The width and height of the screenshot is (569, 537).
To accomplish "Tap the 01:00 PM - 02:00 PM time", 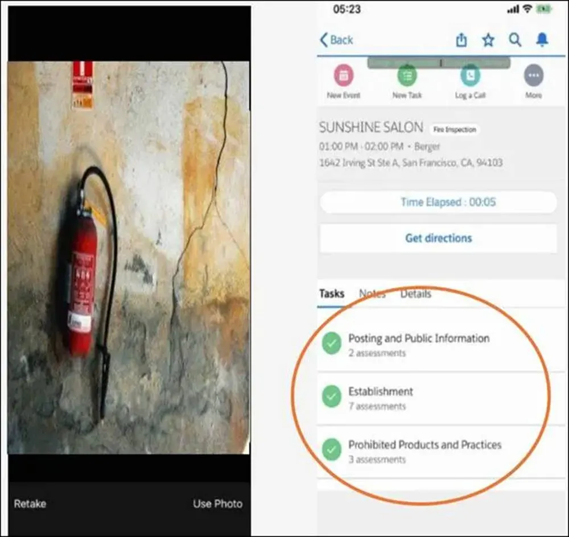I will pyautogui.click(x=361, y=147).
